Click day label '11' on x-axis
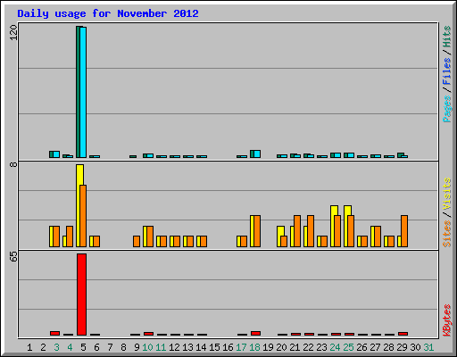Viewport: 457px width, 357px height. pos(161,347)
